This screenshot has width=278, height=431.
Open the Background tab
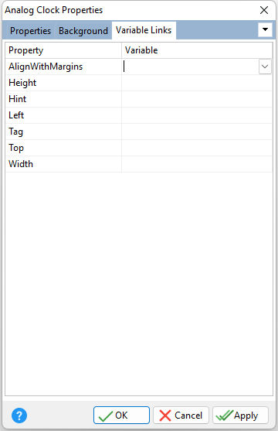83,30
